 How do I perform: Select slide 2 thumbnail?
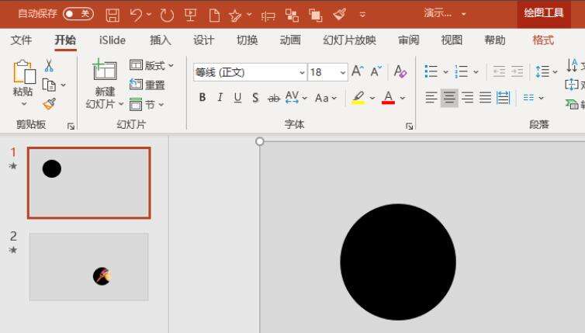coord(88,266)
